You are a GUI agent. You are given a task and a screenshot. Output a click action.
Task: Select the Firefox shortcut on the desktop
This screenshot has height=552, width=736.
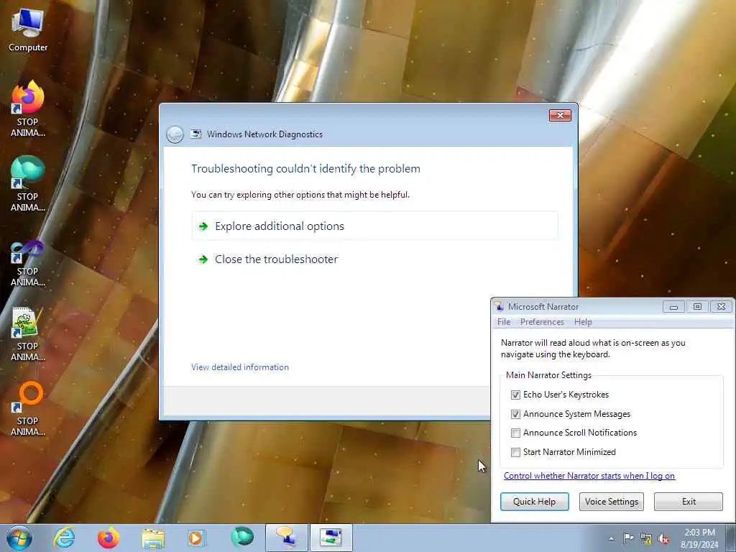click(x=28, y=109)
